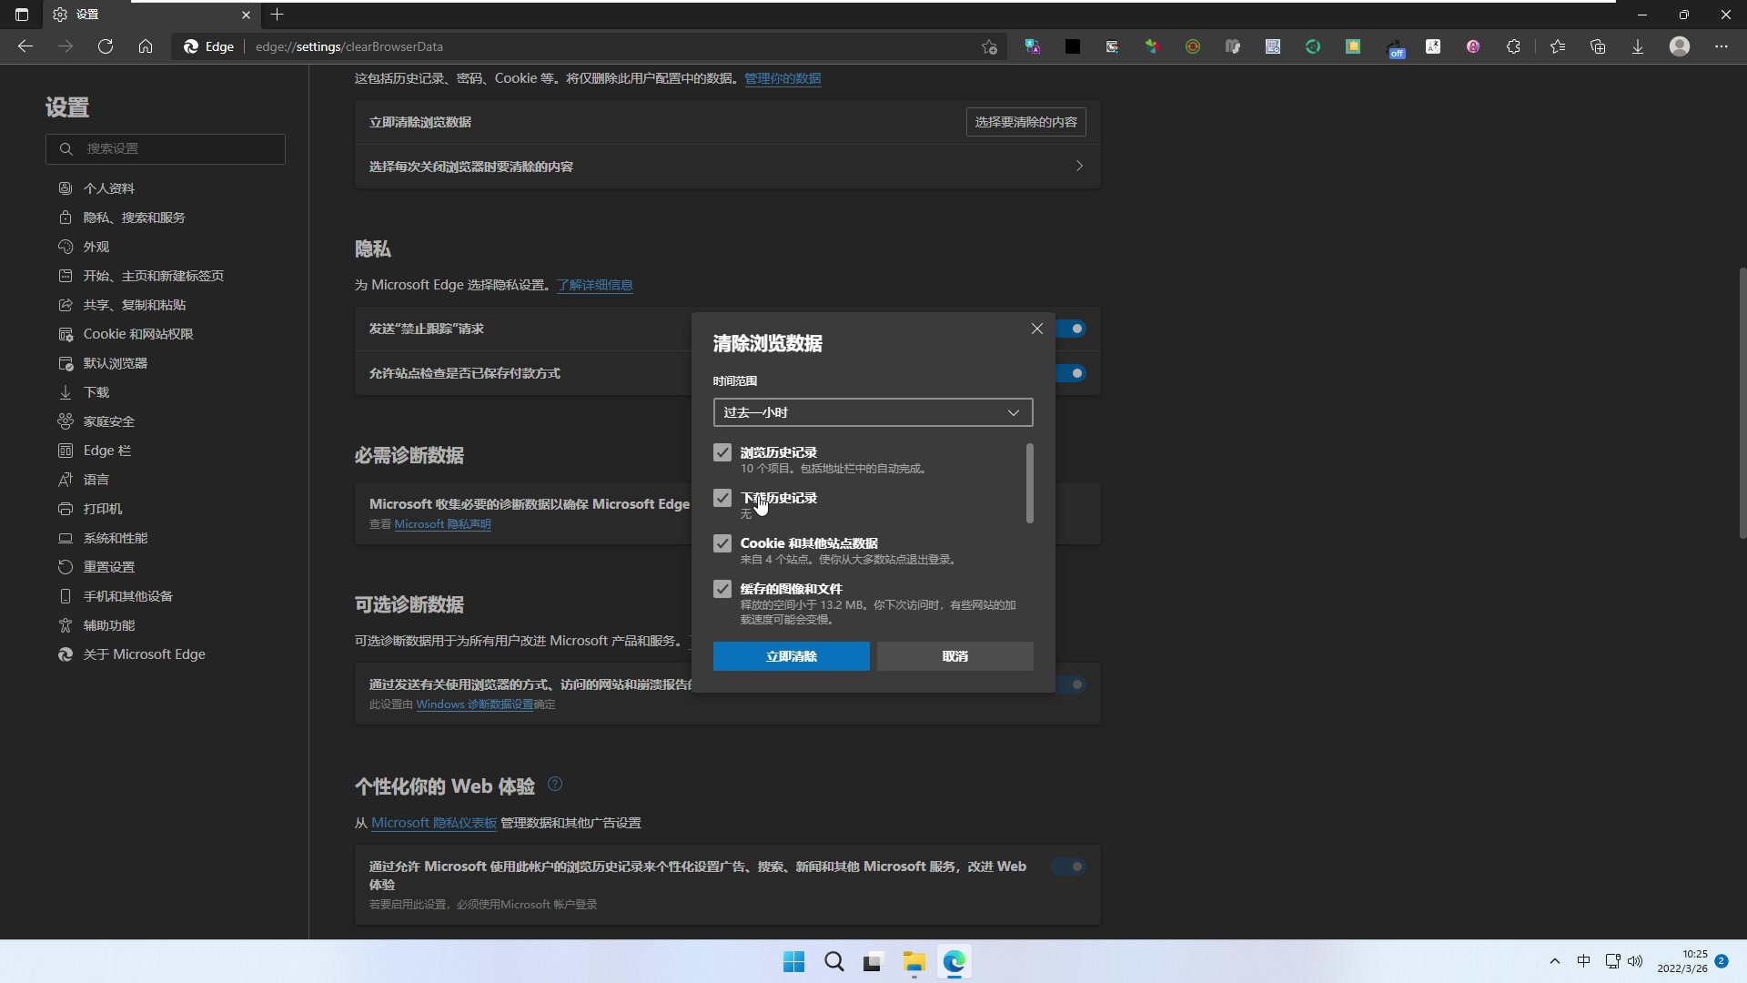The height and width of the screenshot is (983, 1747).
Task: Open 隐私、搜索和服务 settings section
Action: click(134, 218)
